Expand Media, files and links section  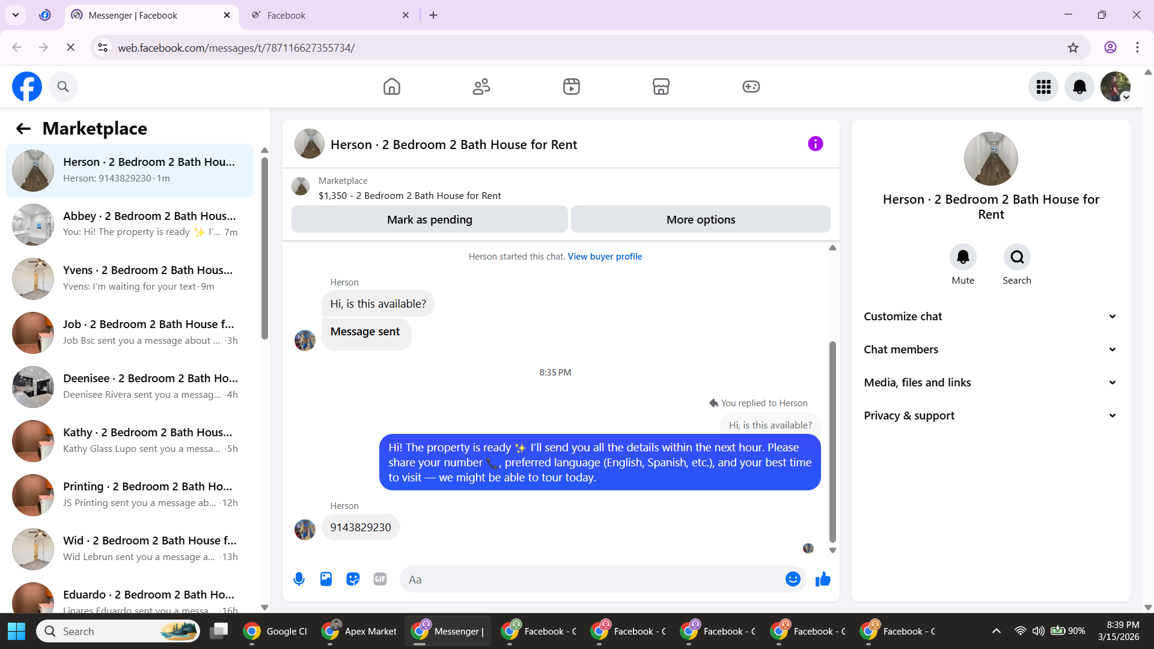pos(991,383)
